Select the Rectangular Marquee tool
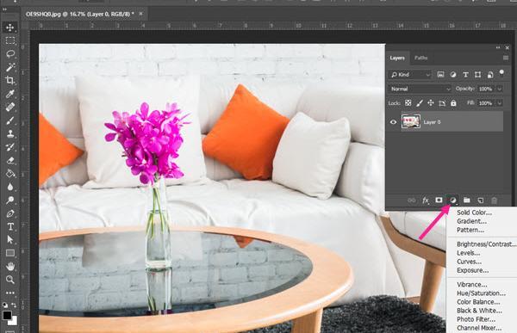This screenshot has width=517, height=333. click(x=9, y=40)
